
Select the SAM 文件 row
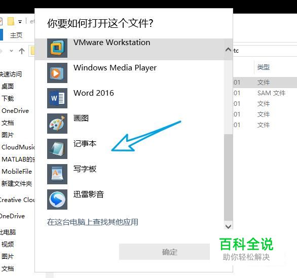(x=265, y=93)
